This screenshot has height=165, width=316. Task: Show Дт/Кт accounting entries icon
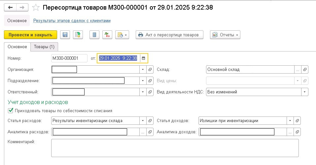pos(107,35)
